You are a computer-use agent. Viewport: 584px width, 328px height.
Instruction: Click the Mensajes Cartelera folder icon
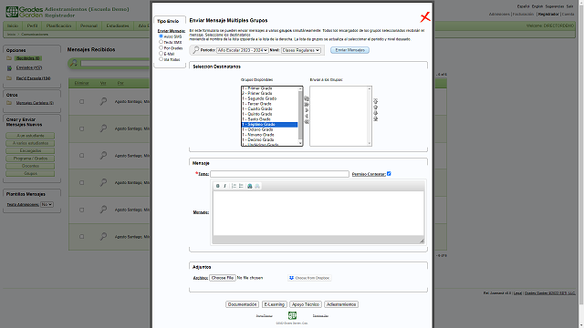click(9, 103)
